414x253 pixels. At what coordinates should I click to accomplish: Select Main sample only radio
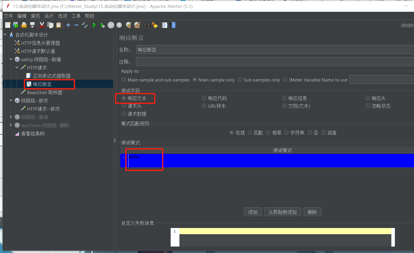[x=195, y=80]
